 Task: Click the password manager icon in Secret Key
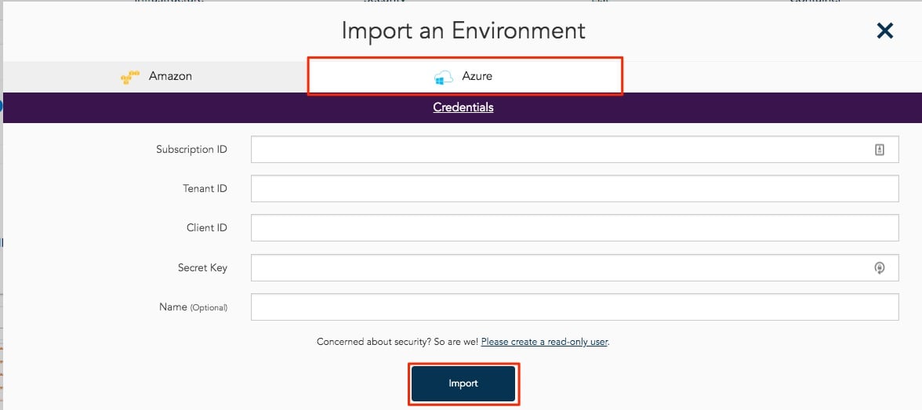coord(879,268)
